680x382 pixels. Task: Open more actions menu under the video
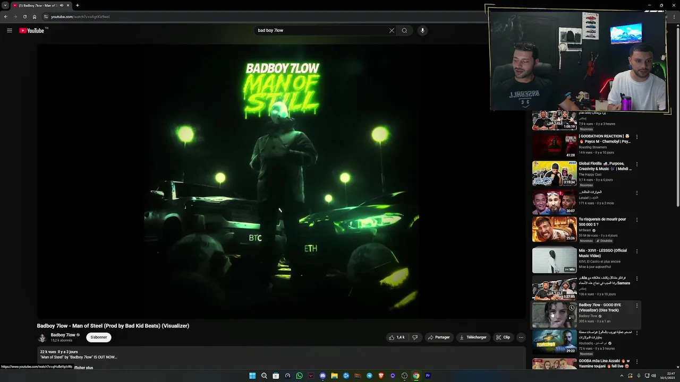coord(521,337)
